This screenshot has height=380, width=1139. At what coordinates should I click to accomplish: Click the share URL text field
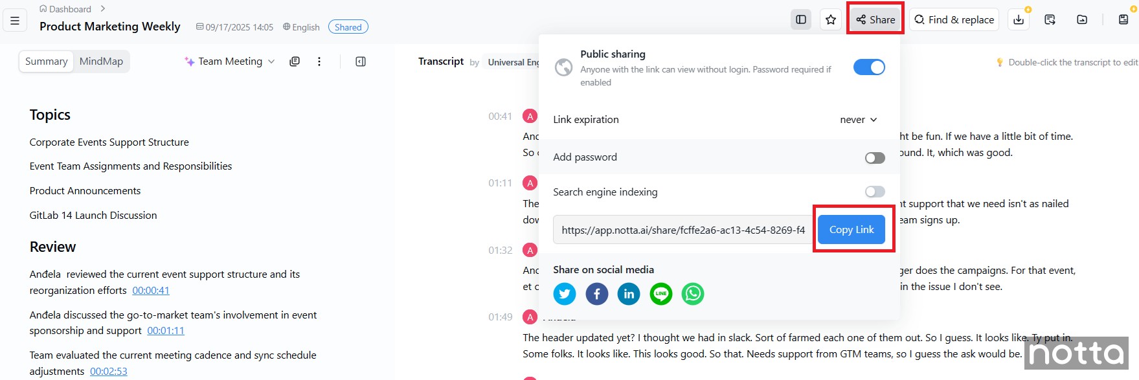click(x=682, y=230)
